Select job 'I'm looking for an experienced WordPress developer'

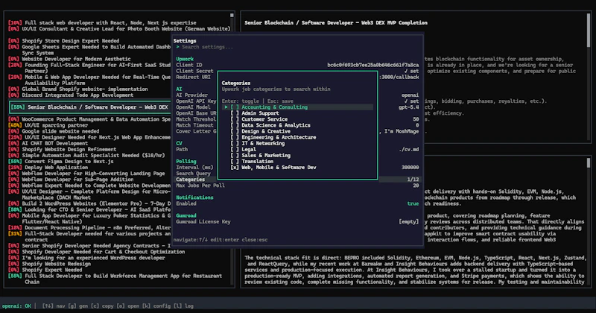click(86, 258)
